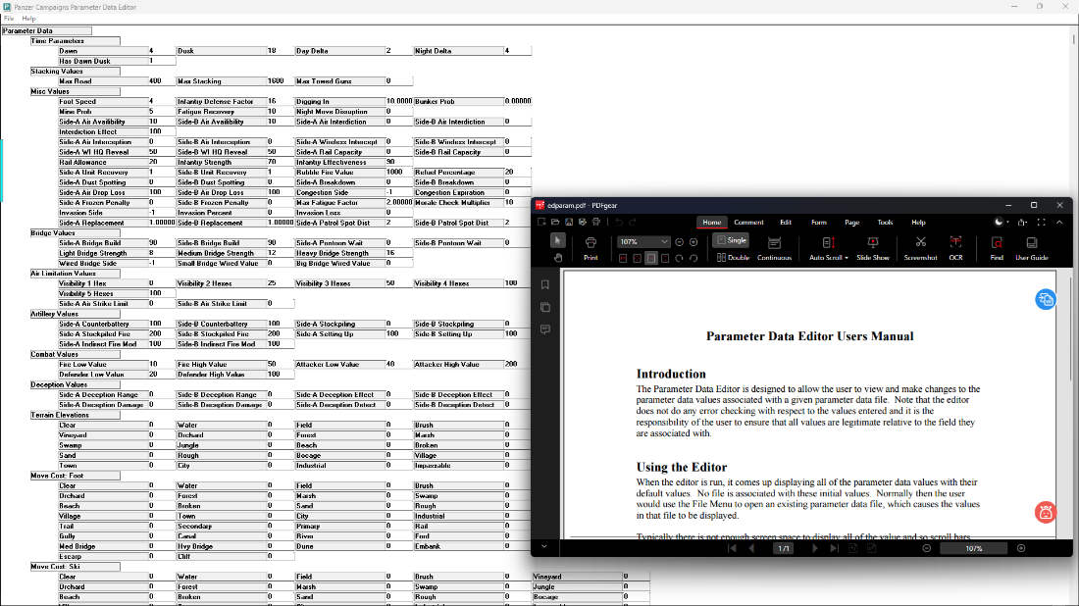The image size is (1079, 606).
Task: Click the Print button in PDFgear
Action: click(591, 248)
